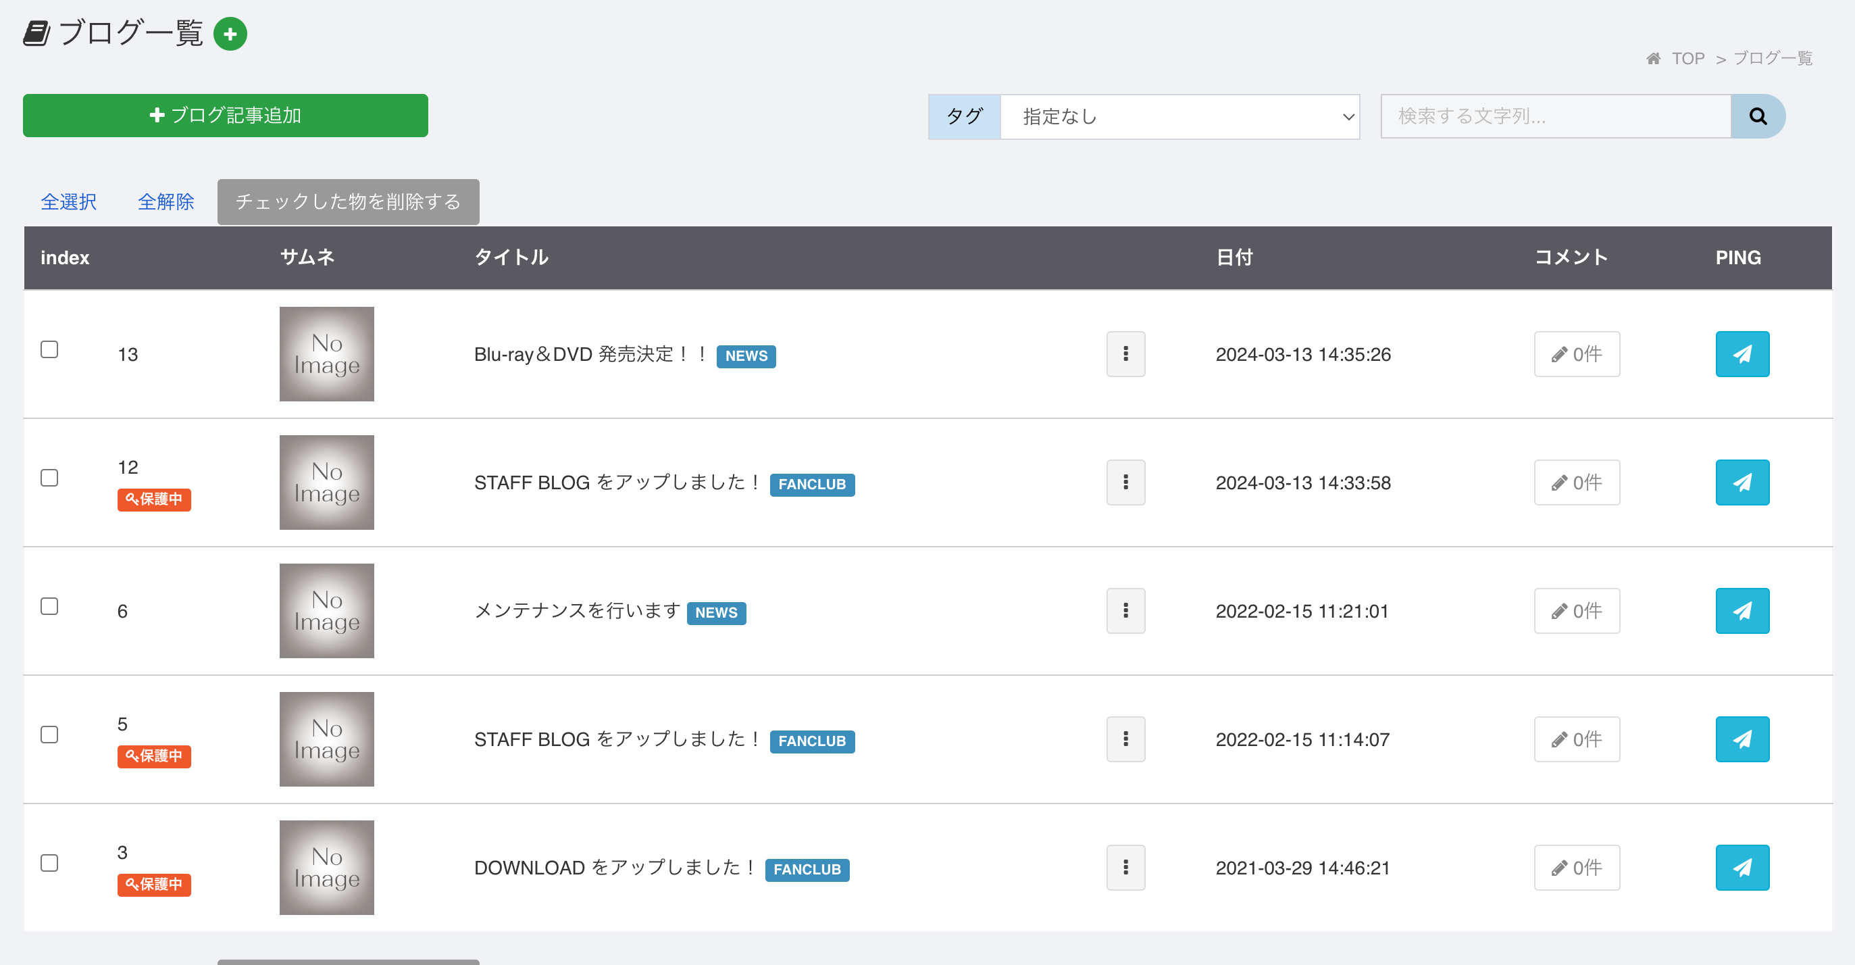Open comments 0件 for post index 3

point(1577,868)
